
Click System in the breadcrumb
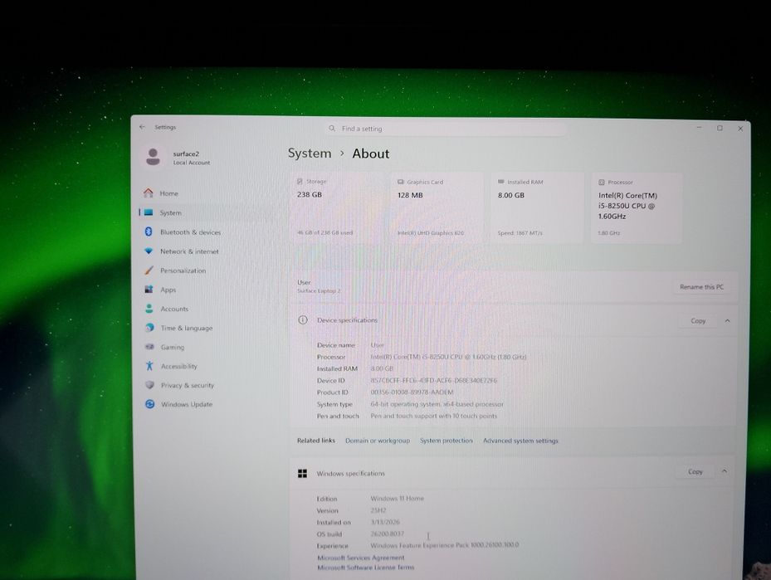click(x=310, y=153)
